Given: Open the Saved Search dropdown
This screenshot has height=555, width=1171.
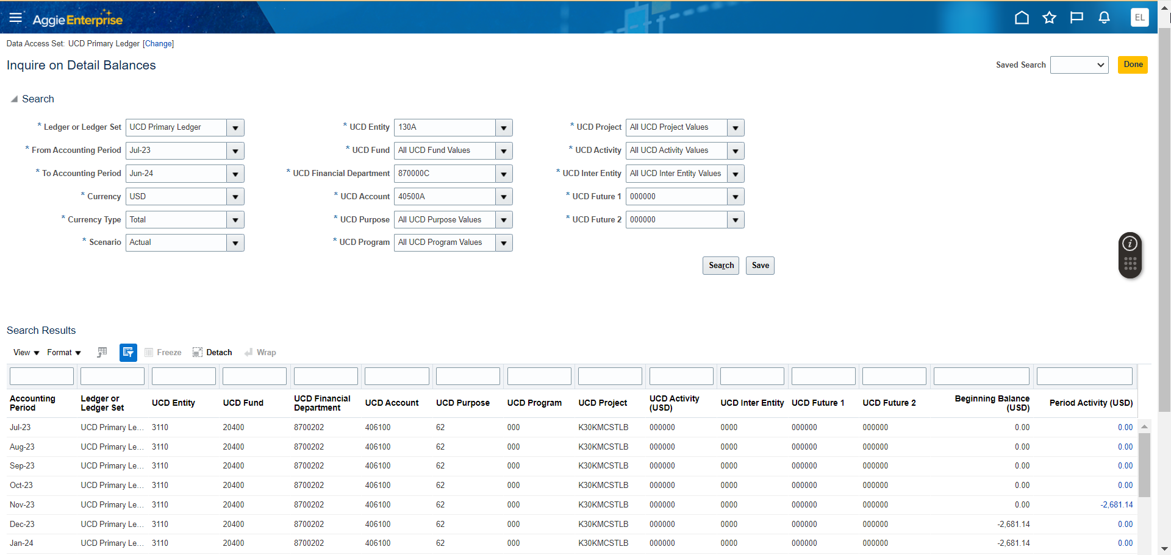Looking at the screenshot, I should pos(1079,65).
